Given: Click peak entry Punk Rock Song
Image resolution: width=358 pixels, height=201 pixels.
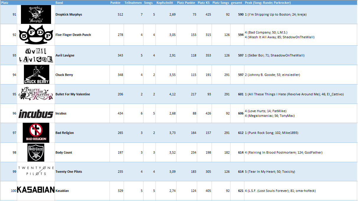Looking at the screenshot, I should [x=272, y=133].
